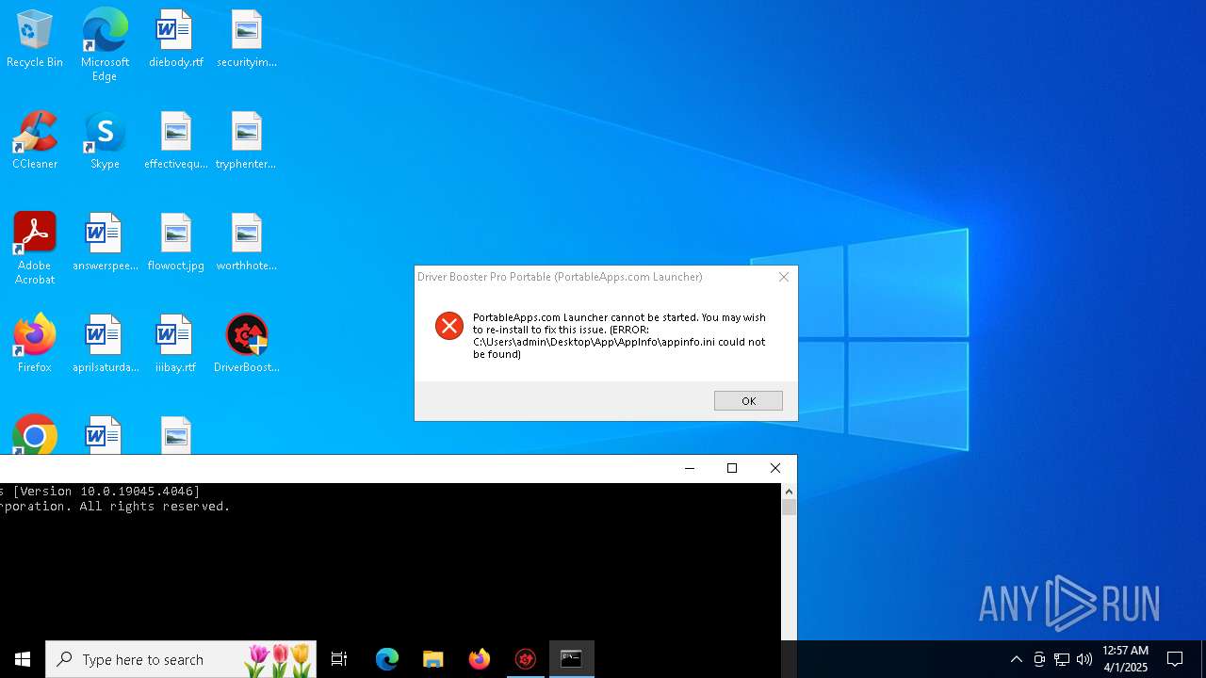Select the answerspee... Word document
Image resolution: width=1206 pixels, height=678 pixels.
point(105,243)
